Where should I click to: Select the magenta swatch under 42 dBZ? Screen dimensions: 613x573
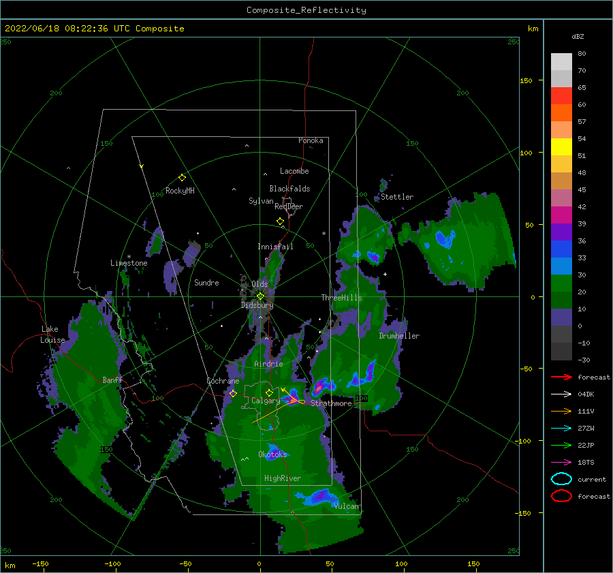pyautogui.click(x=561, y=215)
